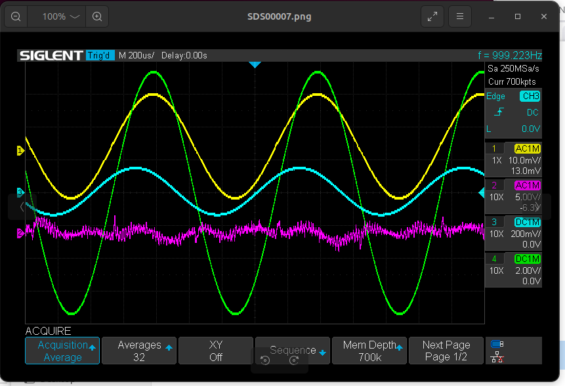Viewport: 565px width, 386px height.
Task: Click the channel 2 magenta ground marker
Action: click(x=20, y=234)
